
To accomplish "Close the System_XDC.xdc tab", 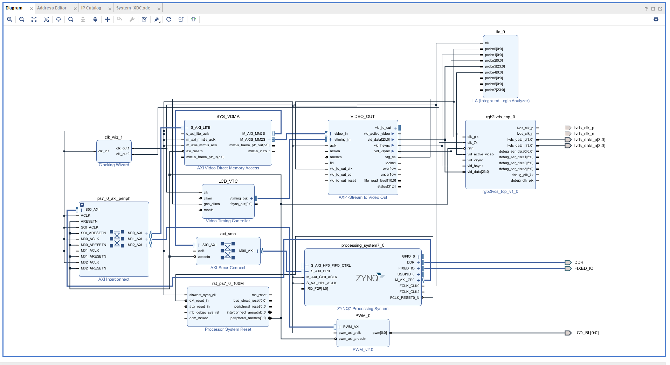I will click(159, 9).
